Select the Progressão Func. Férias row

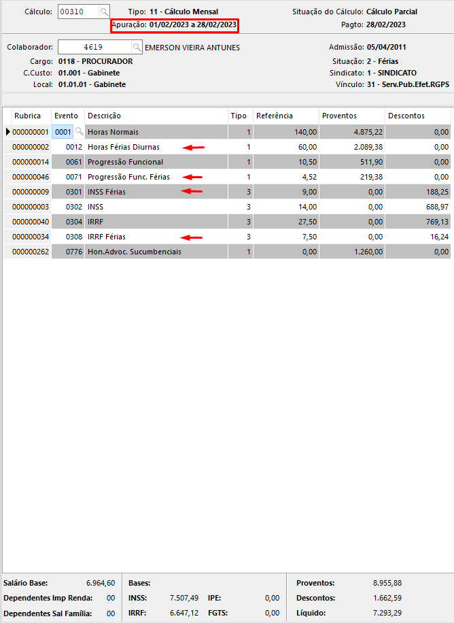coord(227,177)
